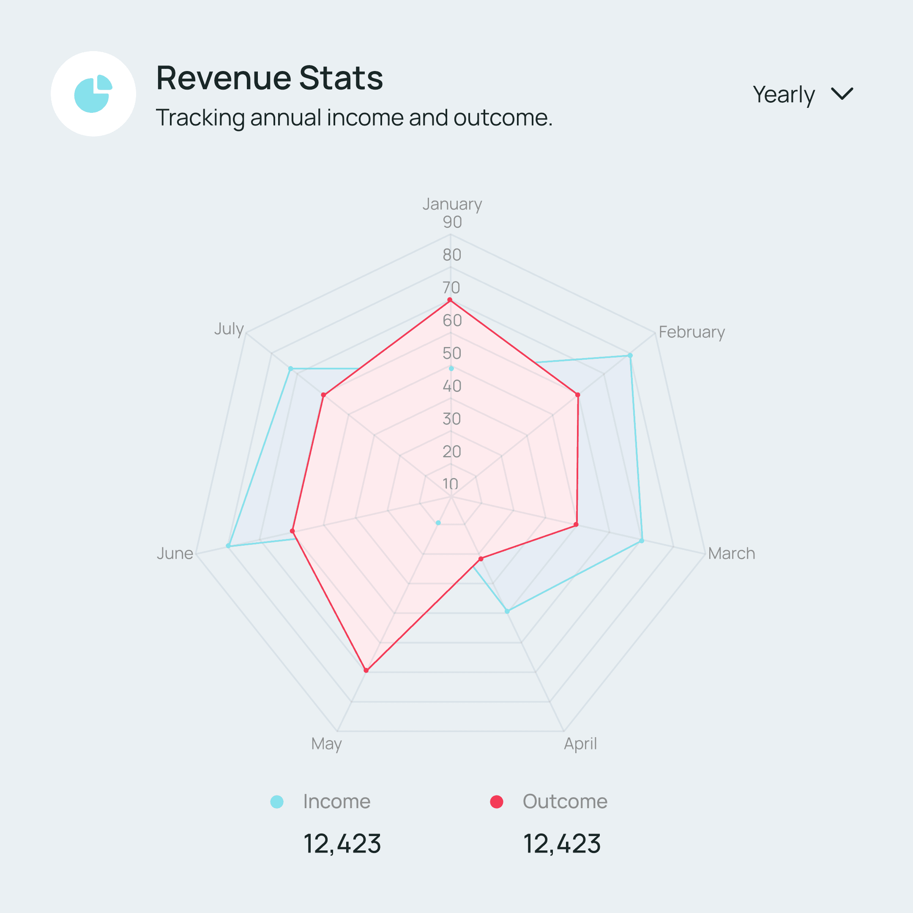Click the chevron arrow next to Yearly
This screenshot has height=913, width=913.
pos(842,93)
